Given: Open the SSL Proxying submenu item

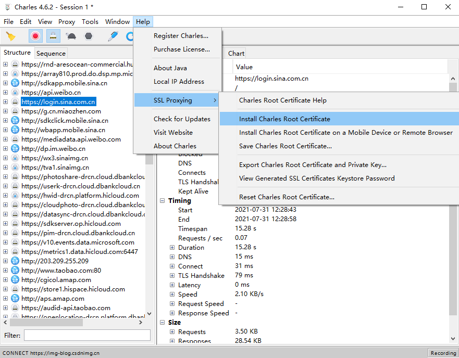Looking at the screenshot, I should [x=177, y=100].
